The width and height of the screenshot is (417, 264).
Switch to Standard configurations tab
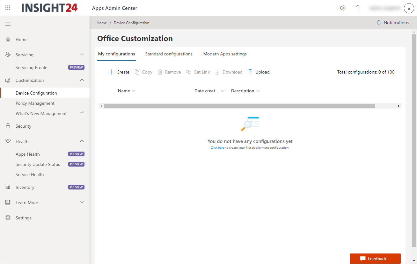169,54
